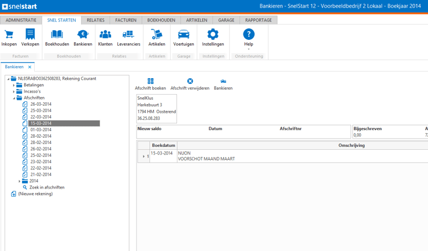Open the Artikelen hand truck icon

click(x=157, y=34)
